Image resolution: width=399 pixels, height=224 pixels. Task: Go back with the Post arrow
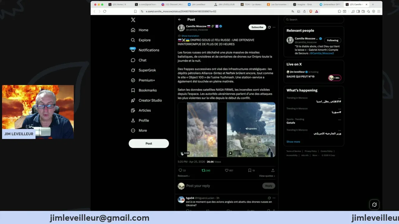(x=180, y=20)
